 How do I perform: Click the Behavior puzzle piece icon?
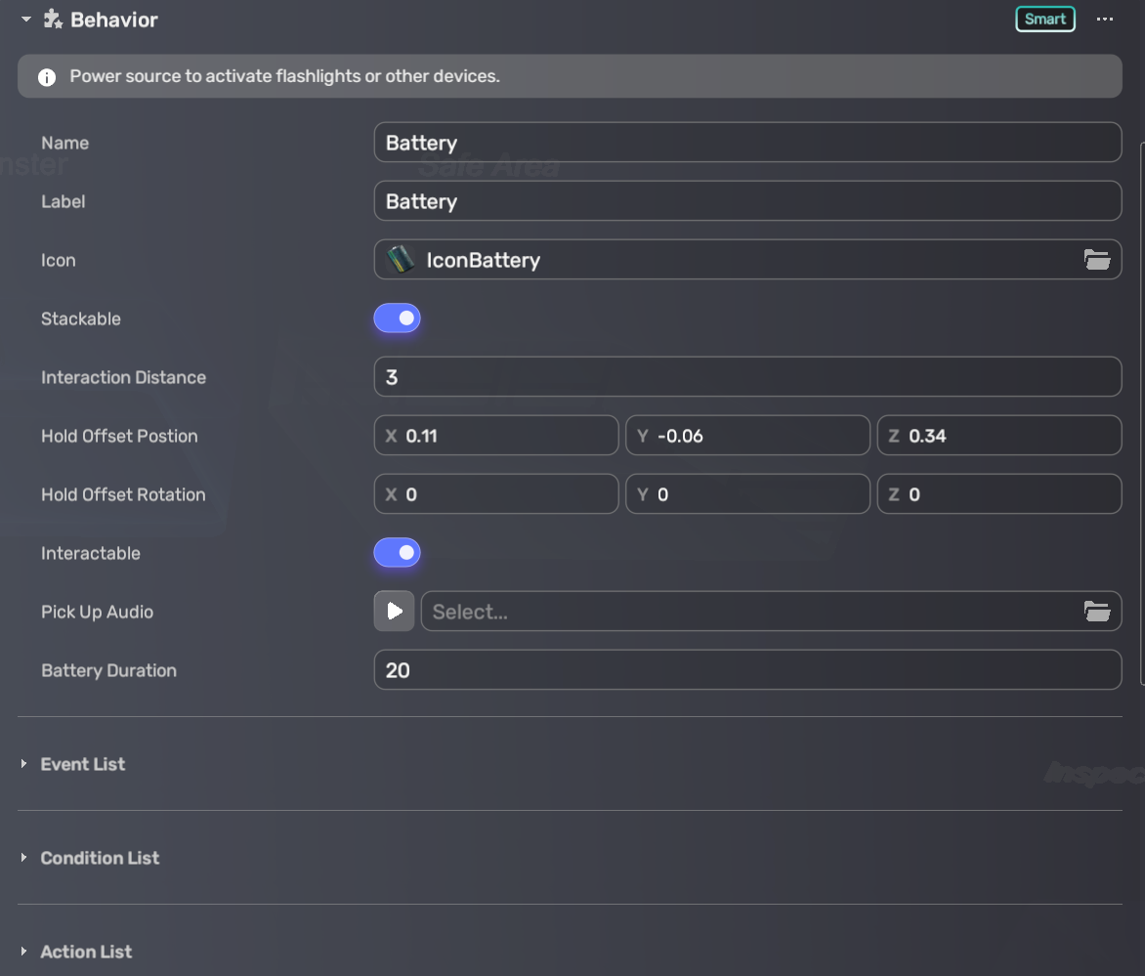[x=53, y=20]
